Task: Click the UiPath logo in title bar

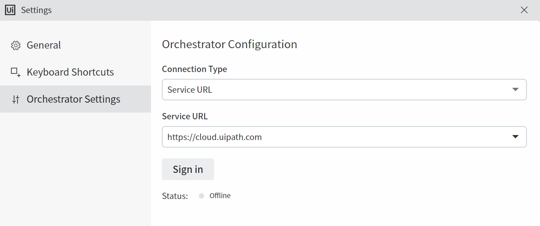Action: pos(10,10)
